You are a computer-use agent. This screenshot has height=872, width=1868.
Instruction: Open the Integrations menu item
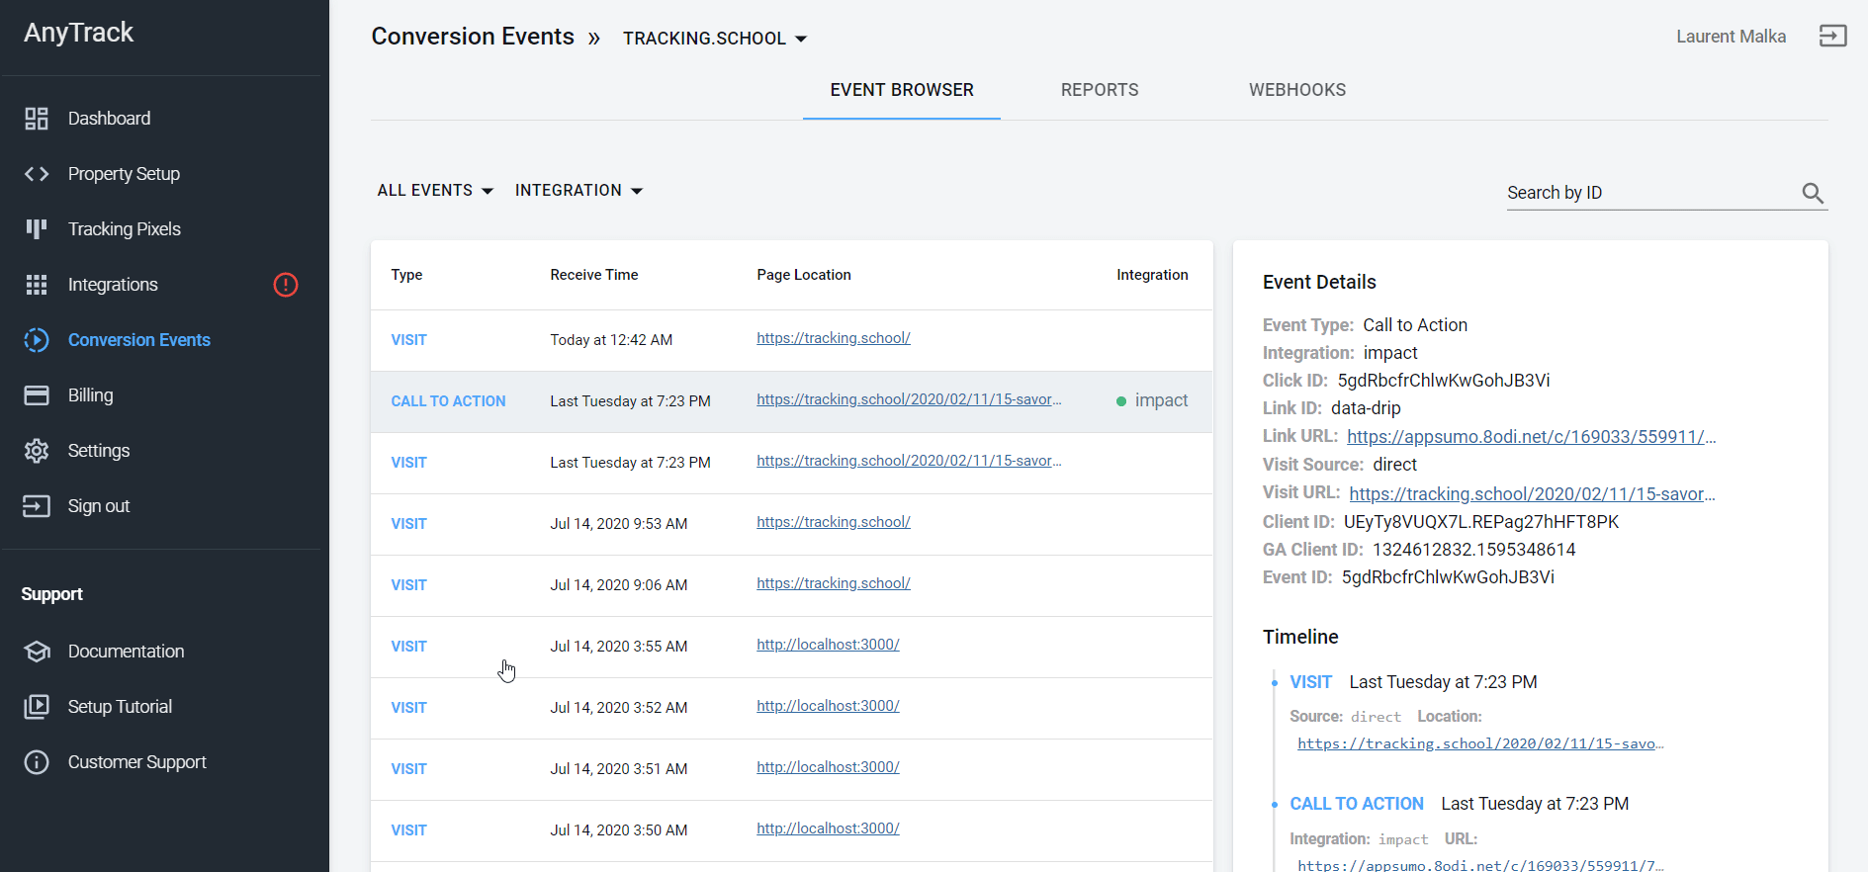tap(113, 285)
